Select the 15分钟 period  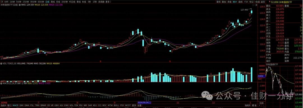click(26, 2)
